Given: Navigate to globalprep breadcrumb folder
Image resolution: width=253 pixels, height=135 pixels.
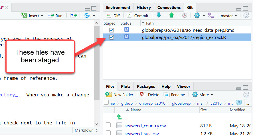Looking at the screenshot, I should [x=181, y=103].
